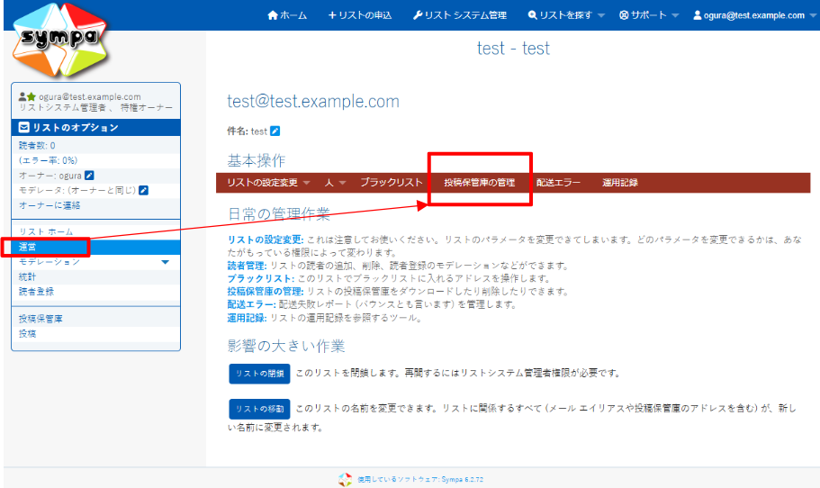Select 投稿保管庫の管理 in the red menu bar
Image resolution: width=820 pixels, height=488 pixels.
click(480, 183)
